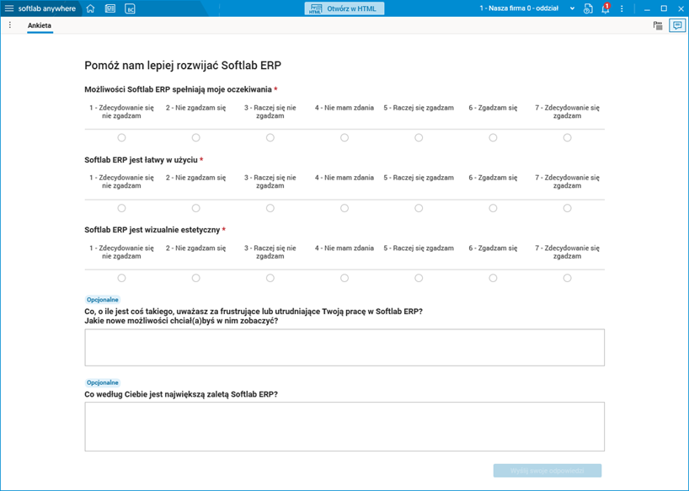Toggle the panel layout icon in the tab bar
Viewport: 689px width, 491px height.
click(658, 25)
